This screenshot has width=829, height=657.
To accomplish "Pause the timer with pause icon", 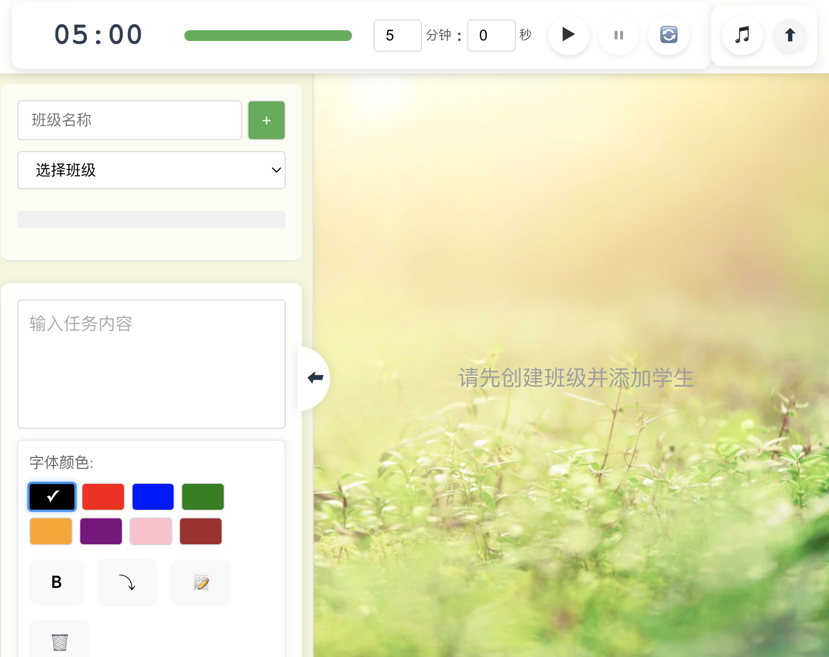I will point(618,35).
